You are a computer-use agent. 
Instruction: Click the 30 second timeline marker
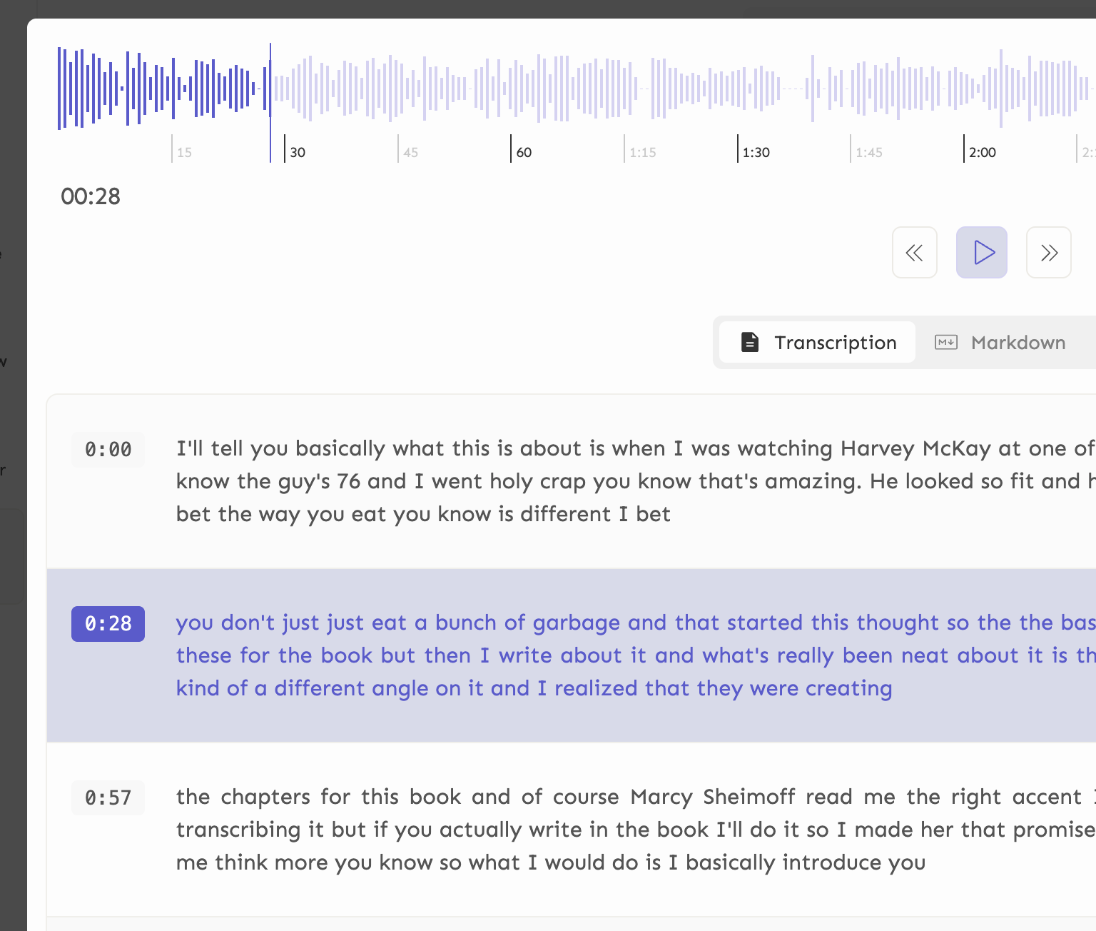[x=297, y=152]
